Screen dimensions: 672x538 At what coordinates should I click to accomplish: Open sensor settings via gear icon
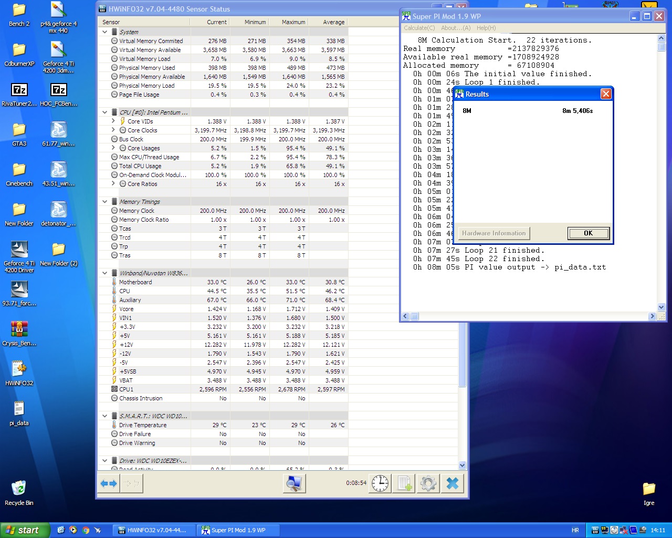coord(428,483)
